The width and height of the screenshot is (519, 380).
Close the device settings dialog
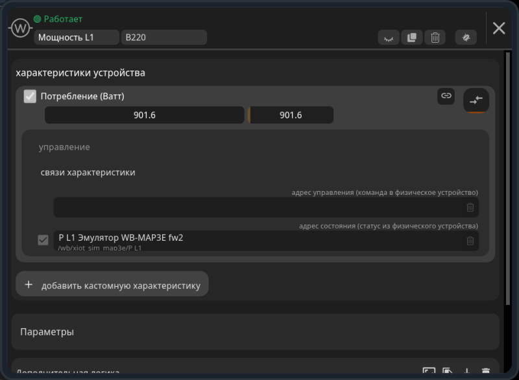[499, 28]
